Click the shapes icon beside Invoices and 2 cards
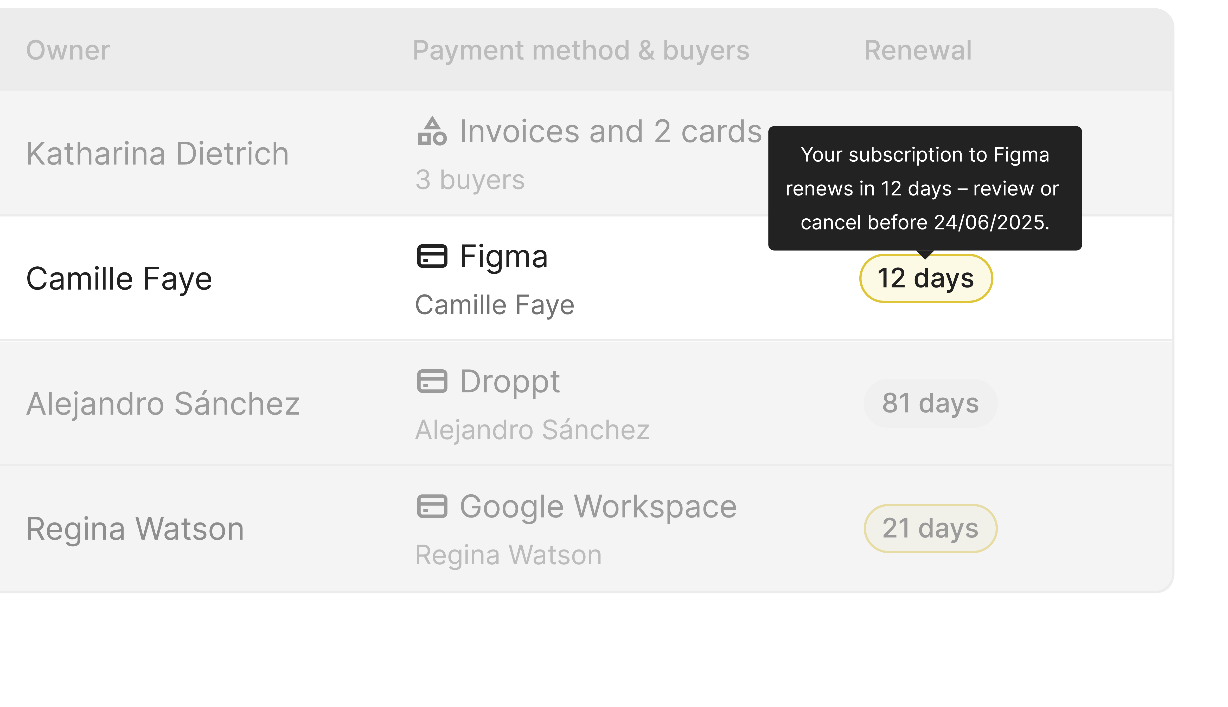 (x=432, y=131)
